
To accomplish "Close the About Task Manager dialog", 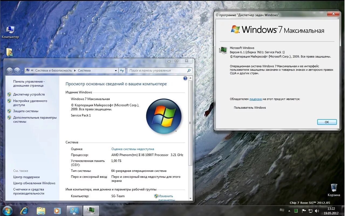I will (333, 13).
